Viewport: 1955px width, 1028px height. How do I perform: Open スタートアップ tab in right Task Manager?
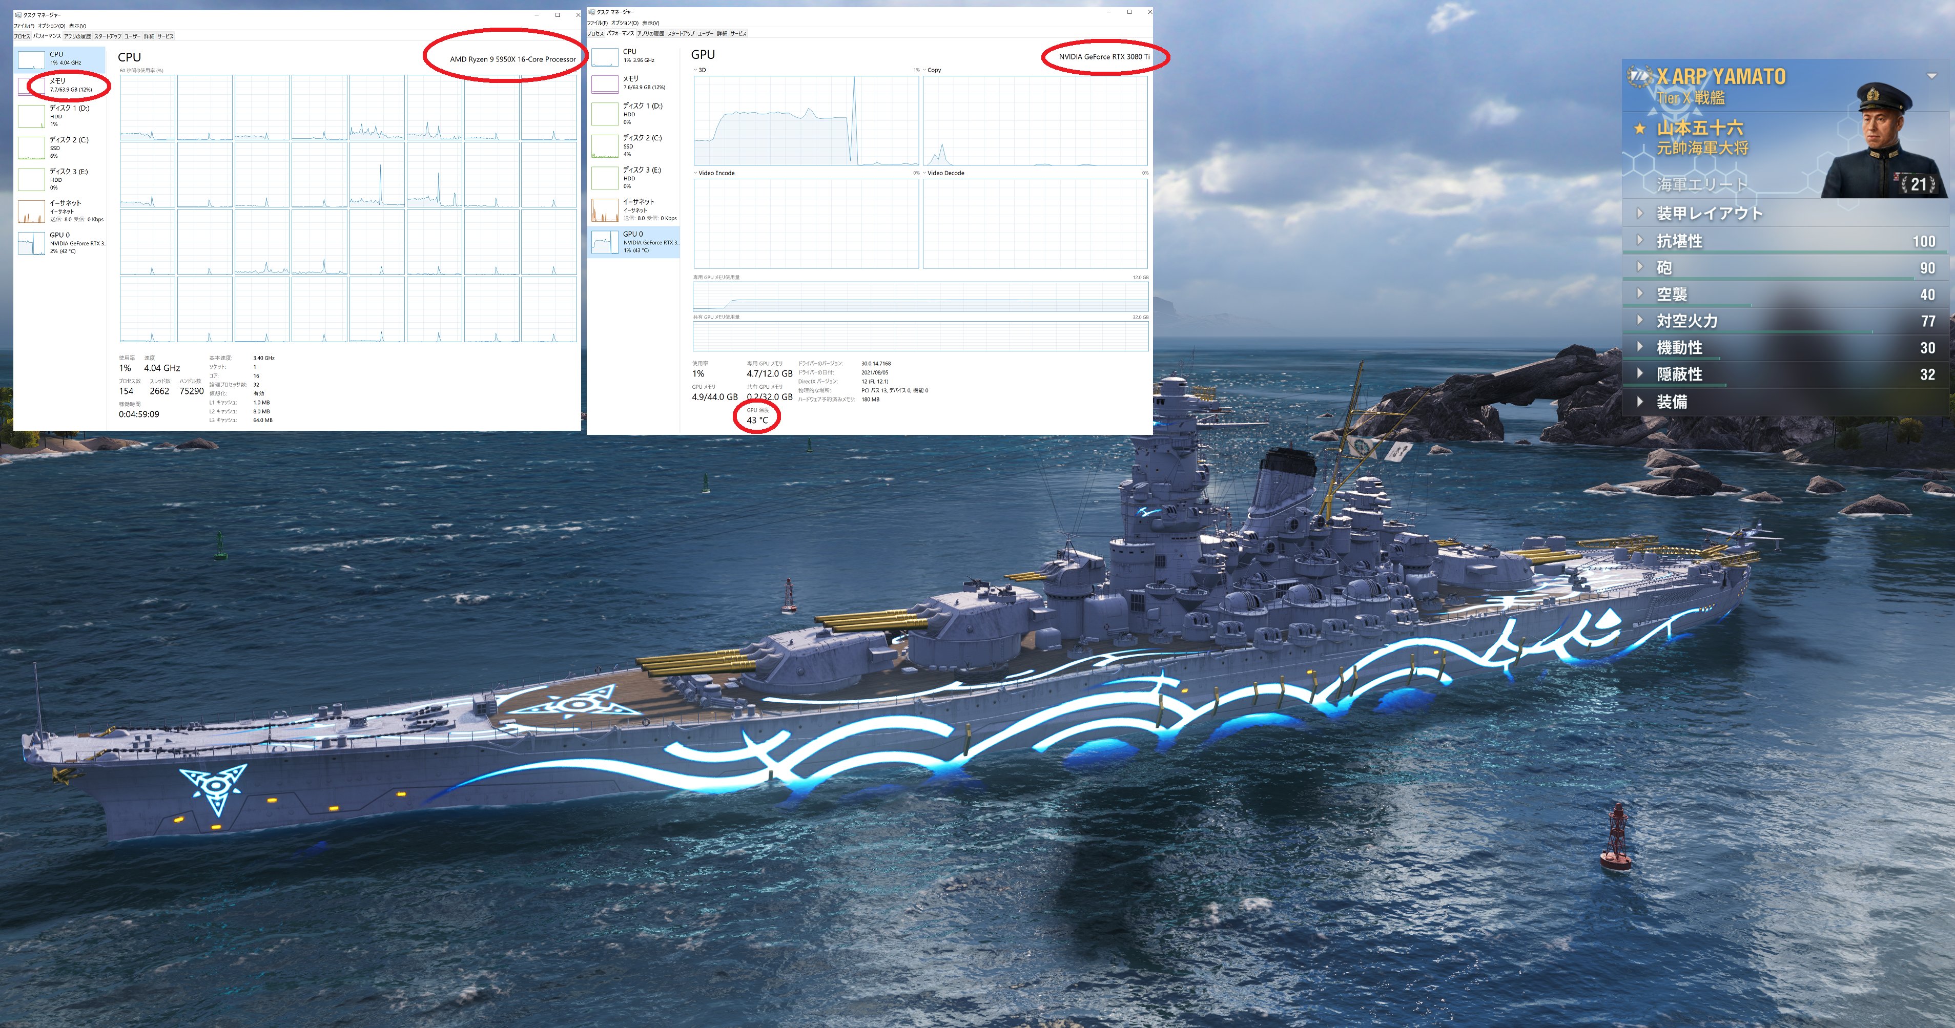pos(681,33)
